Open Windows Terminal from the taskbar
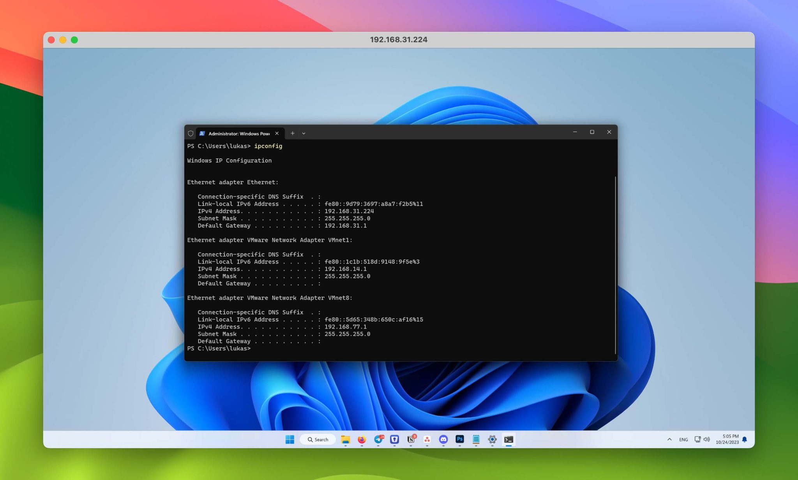The image size is (798, 480). point(508,440)
